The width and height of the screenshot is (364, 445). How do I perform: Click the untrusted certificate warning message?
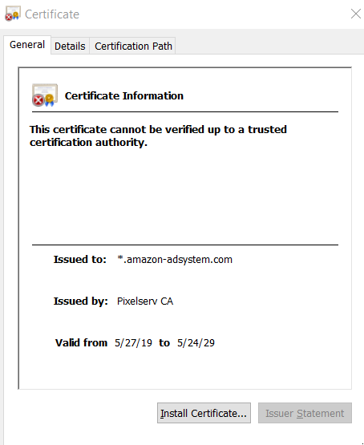[x=158, y=136]
